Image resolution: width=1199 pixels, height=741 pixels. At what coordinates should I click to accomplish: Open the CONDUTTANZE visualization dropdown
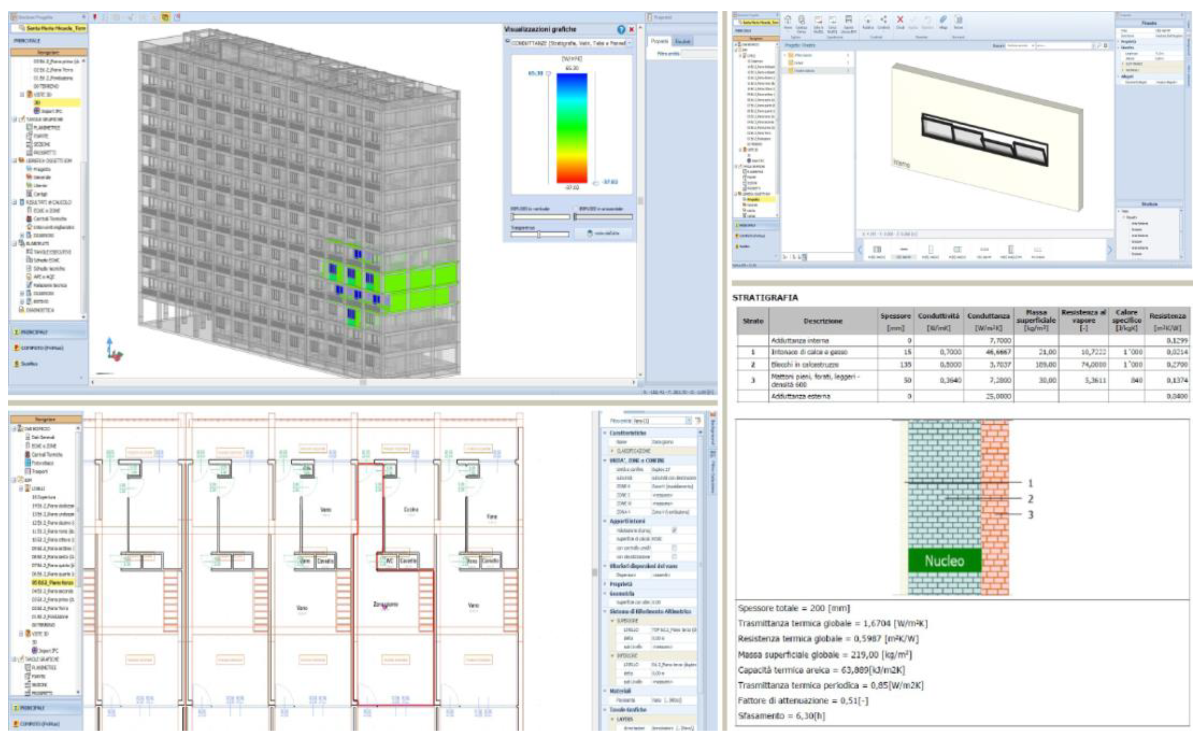click(x=630, y=43)
